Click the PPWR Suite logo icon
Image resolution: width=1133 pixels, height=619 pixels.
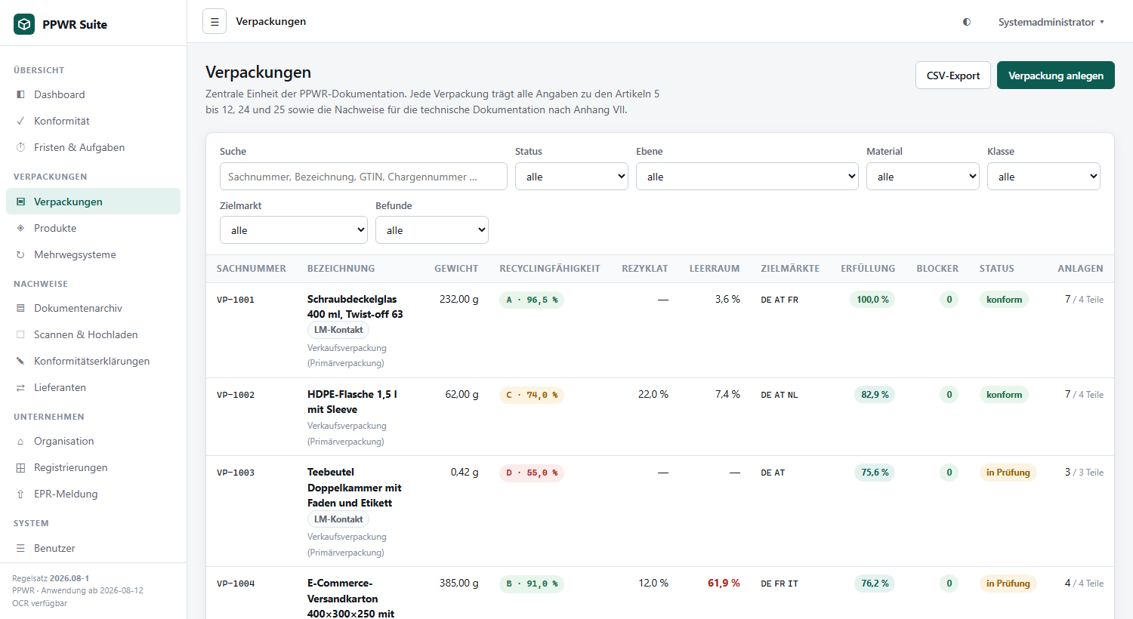[24, 24]
